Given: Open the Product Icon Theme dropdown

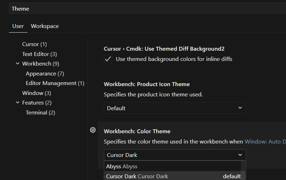Looking at the screenshot, I should click(x=175, y=108).
